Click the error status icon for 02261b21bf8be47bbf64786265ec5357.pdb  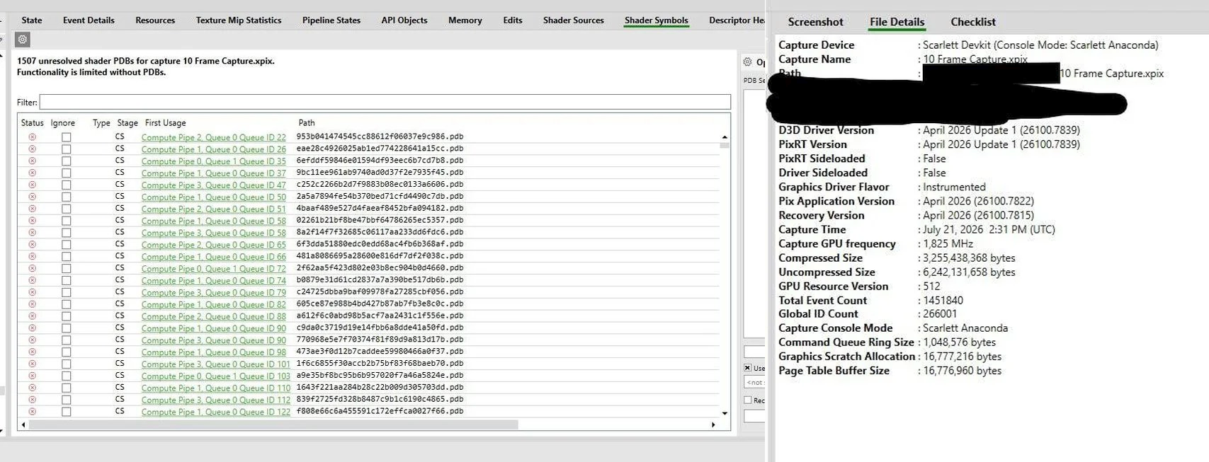(32, 221)
